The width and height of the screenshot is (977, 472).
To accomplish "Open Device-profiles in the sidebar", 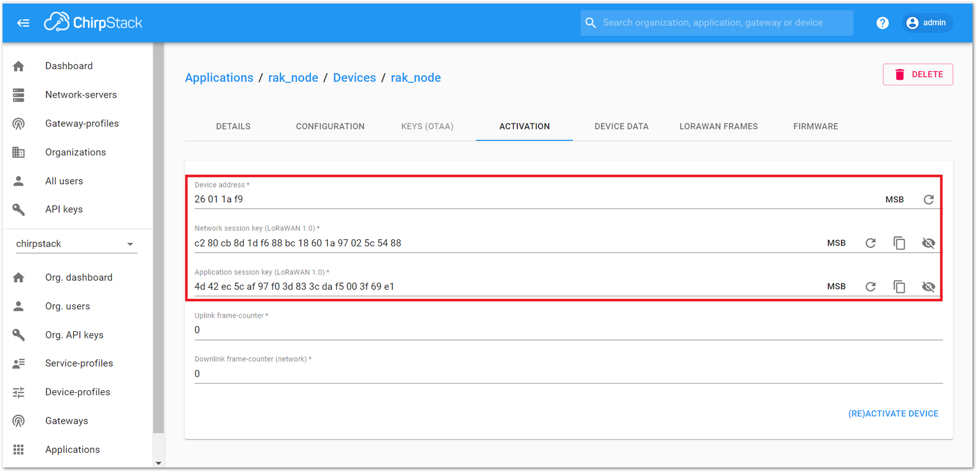I will tap(77, 392).
